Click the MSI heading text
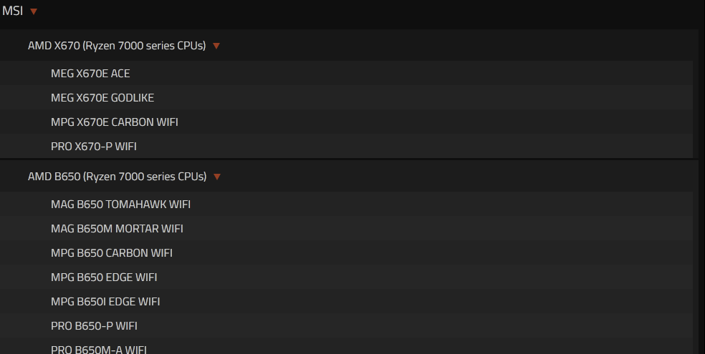The image size is (705, 354). click(13, 11)
